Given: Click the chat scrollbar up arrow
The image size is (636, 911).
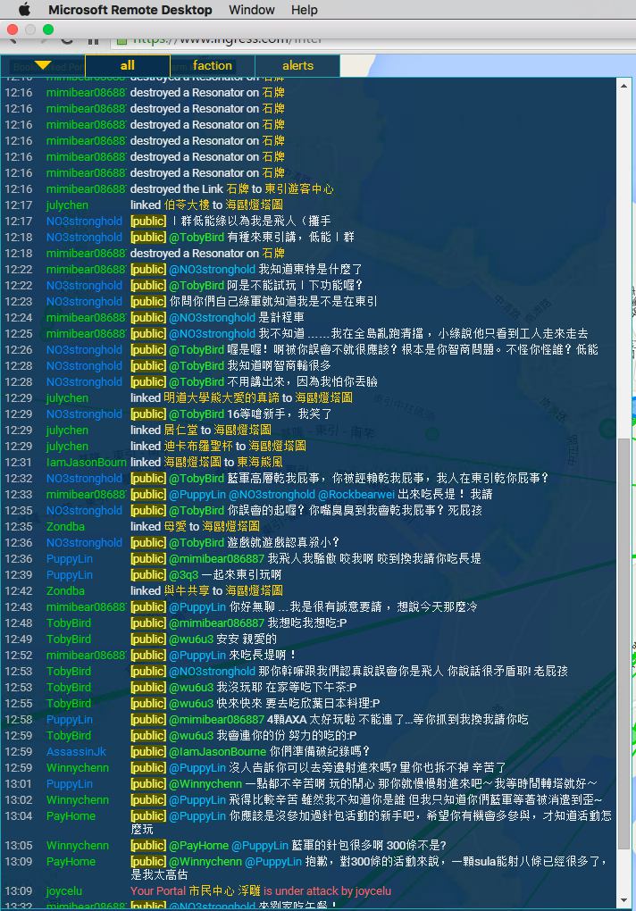Looking at the screenshot, I should click(x=623, y=86).
